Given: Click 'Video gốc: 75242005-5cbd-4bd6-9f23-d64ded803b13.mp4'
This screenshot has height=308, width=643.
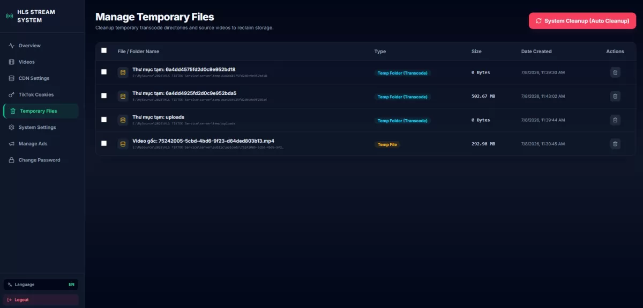Looking at the screenshot, I should point(203,141).
